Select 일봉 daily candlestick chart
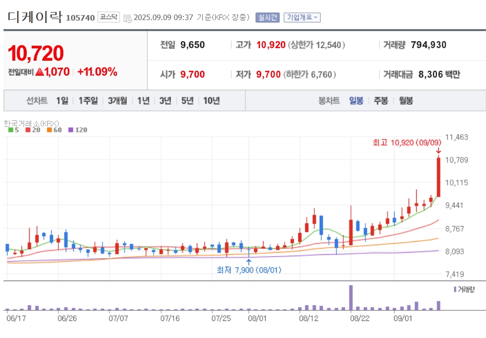 [356, 101]
